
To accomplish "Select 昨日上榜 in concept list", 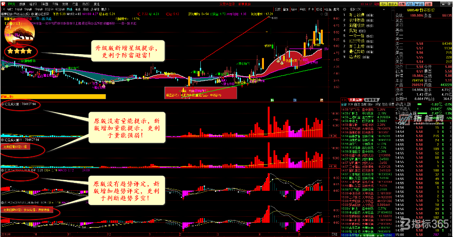I will pyautogui.click(x=357, y=46).
